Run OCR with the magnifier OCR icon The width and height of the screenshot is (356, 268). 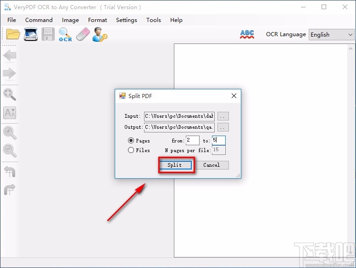pos(66,34)
